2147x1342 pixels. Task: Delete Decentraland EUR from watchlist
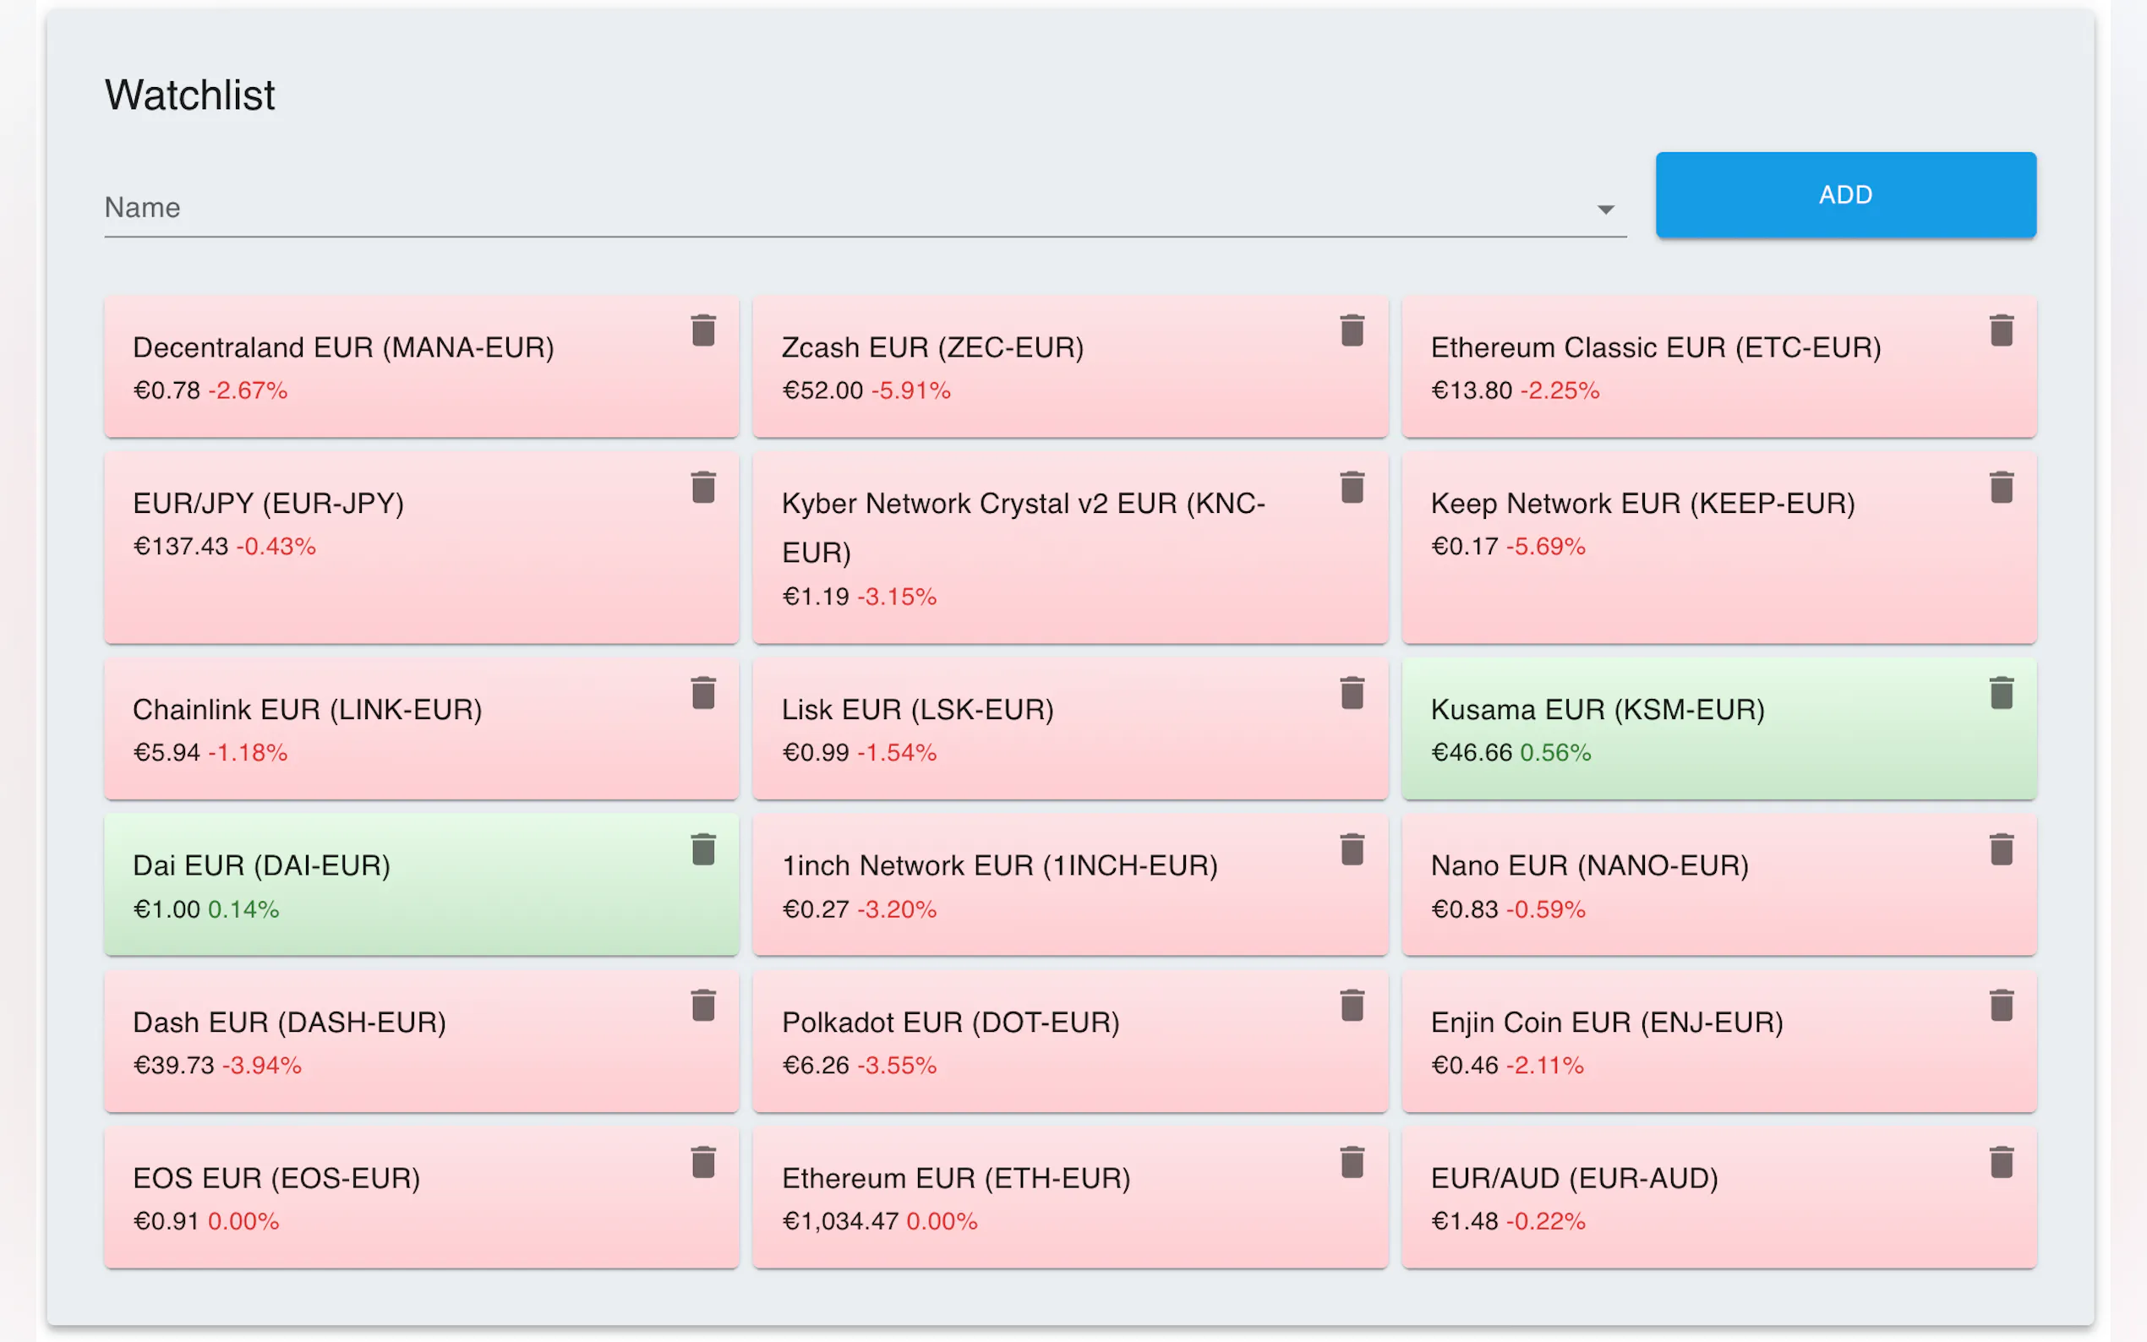click(x=703, y=330)
